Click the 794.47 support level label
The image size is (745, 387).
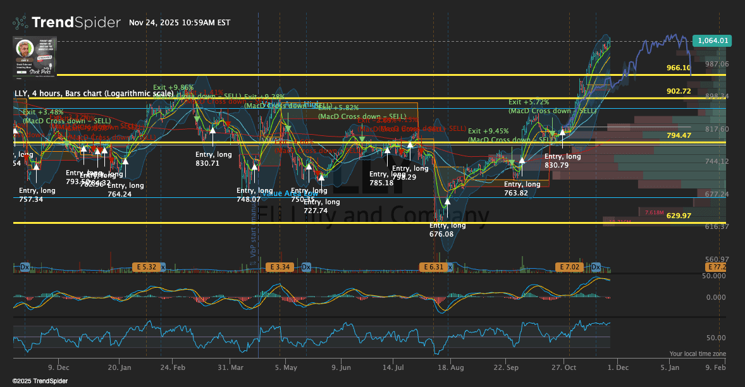point(678,135)
